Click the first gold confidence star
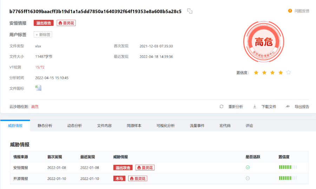Image resolution: width=316 pixels, height=189 pixels. [x=256, y=73]
